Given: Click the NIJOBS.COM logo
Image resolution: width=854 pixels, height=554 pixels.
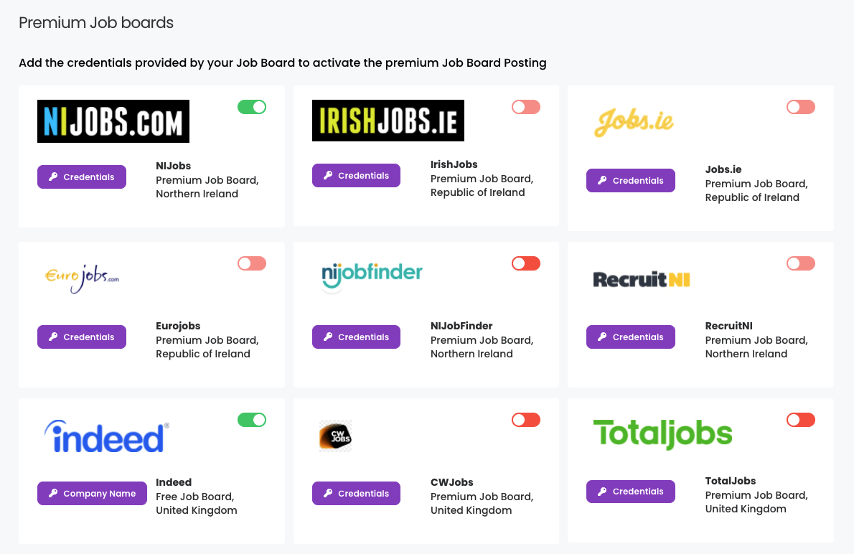Looking at the screenshot, I should [x=113, y=121].
